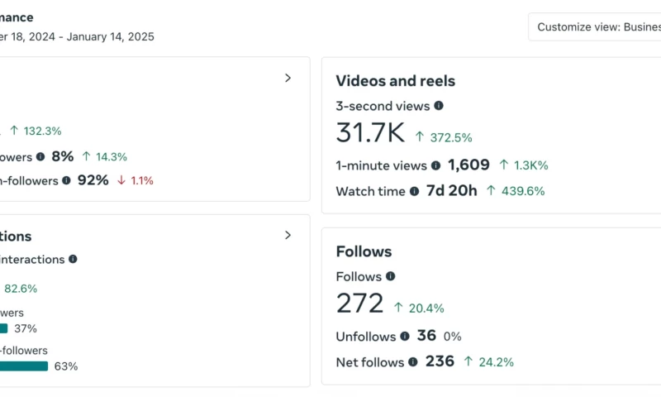Click the Follows card heading

coord(364,251)
